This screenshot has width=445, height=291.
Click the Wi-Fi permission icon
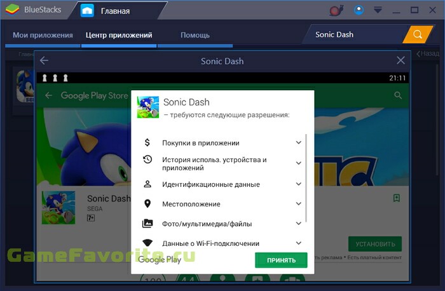[x=147, y=243]
